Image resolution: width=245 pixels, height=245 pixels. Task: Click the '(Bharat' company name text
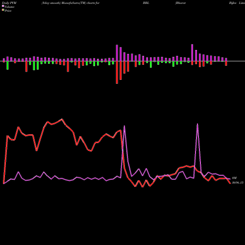[180, 3]
